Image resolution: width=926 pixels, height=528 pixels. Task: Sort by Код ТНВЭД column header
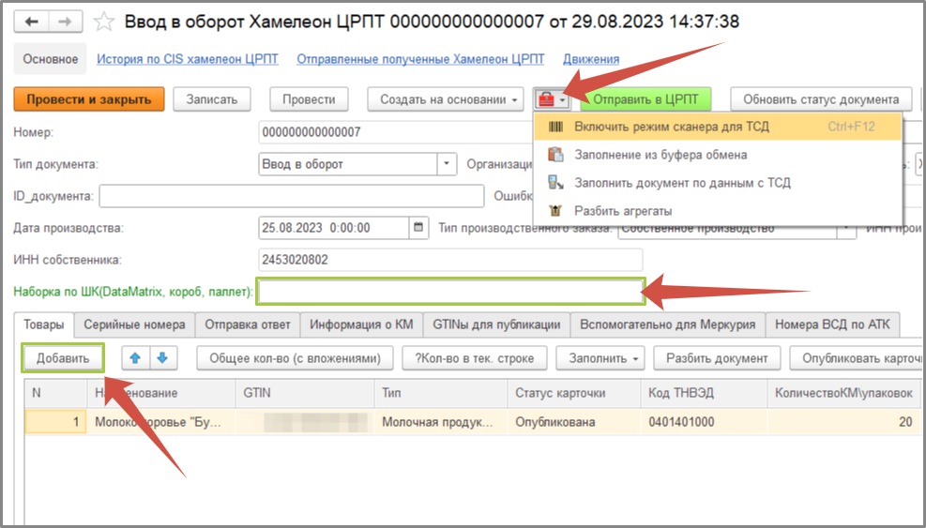pyautogui.click(x=704, y=393)
